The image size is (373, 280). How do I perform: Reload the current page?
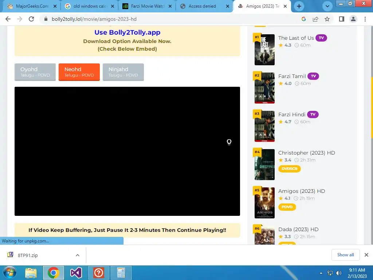click(x=31, y=19)
